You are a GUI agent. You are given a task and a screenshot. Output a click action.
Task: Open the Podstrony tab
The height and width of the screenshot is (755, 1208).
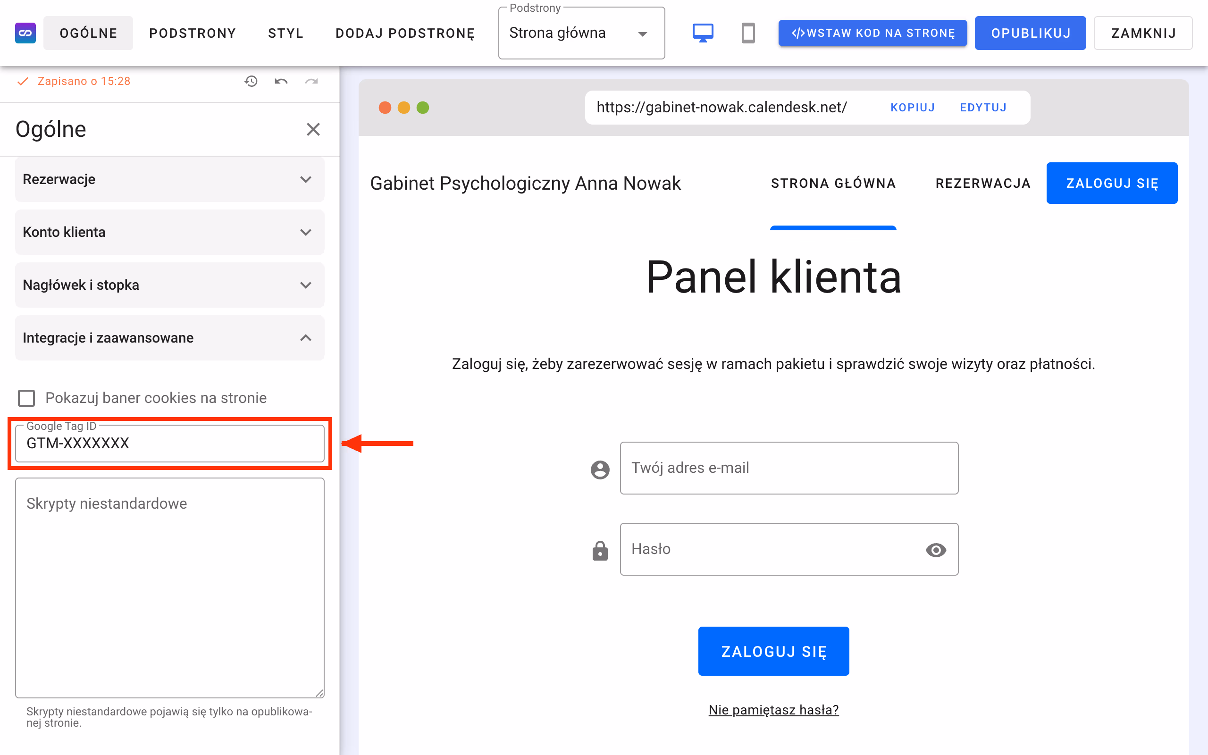[192, 33]
